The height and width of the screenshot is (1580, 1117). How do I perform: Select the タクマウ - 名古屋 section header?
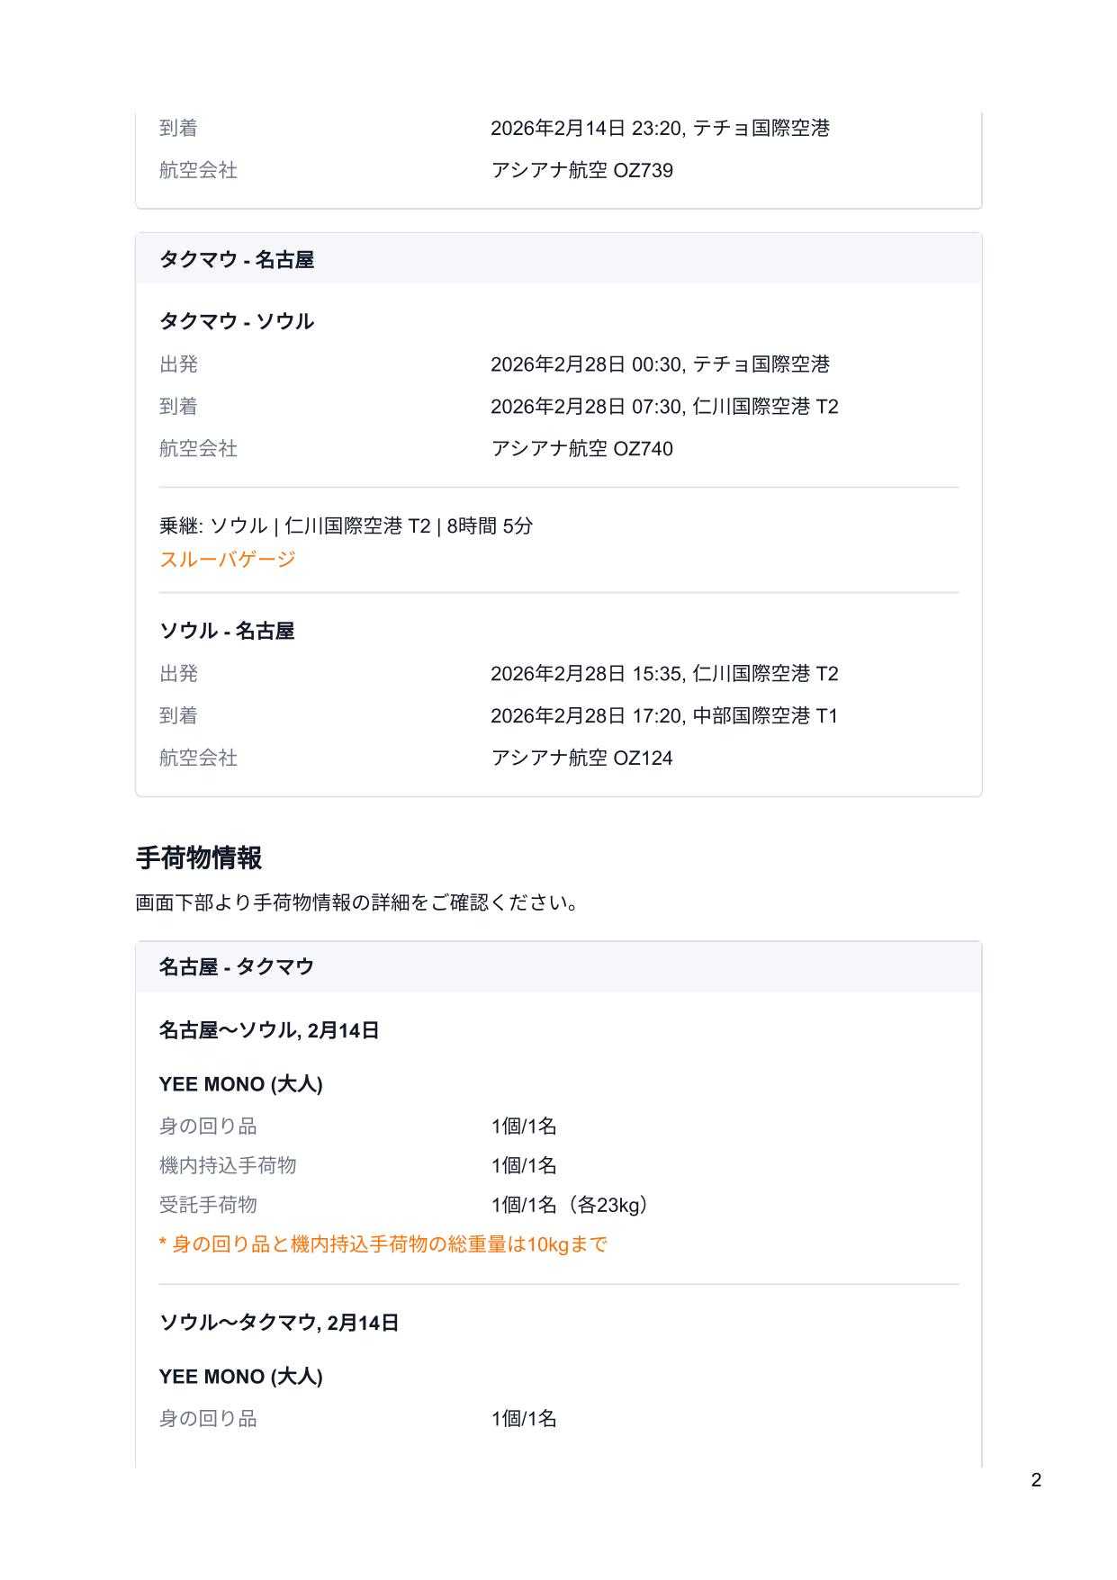237,260
